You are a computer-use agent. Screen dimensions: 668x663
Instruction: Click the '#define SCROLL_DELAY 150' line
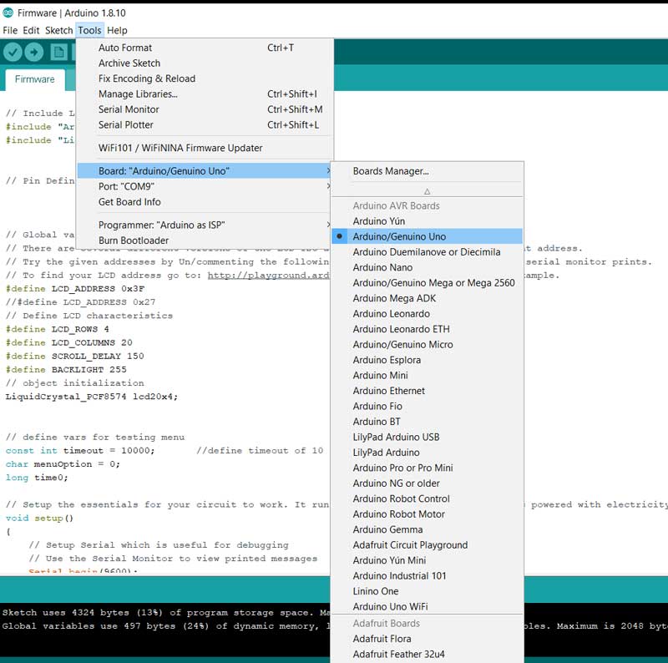coord(74,357)
